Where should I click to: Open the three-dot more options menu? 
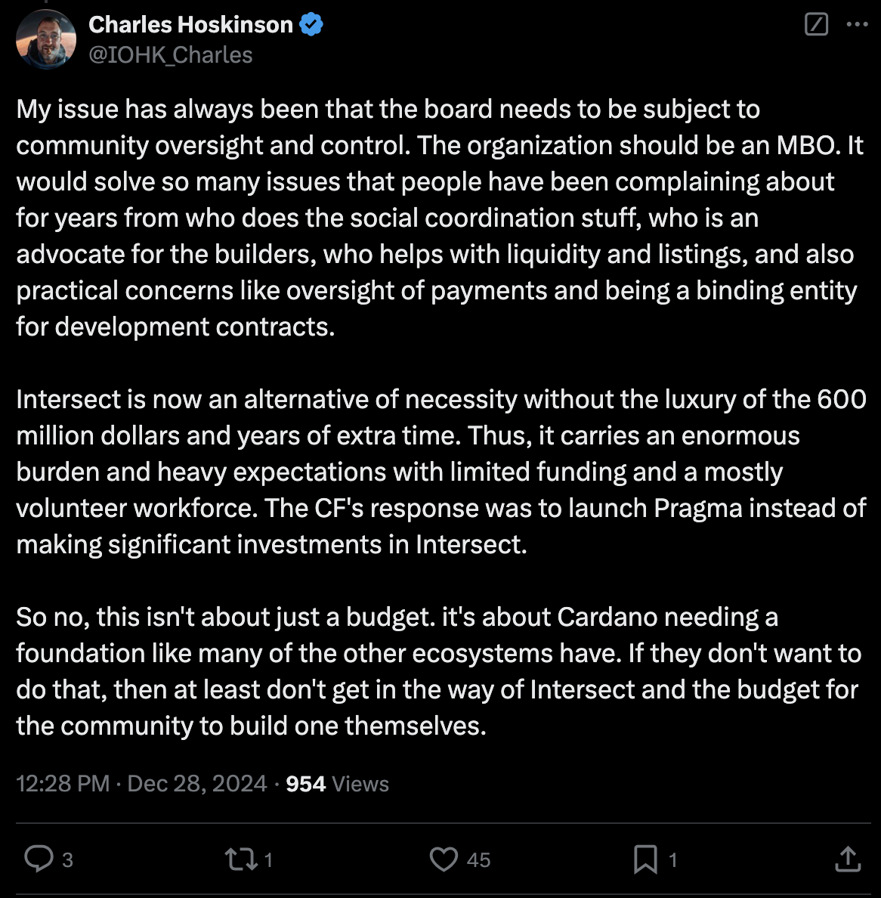(x=857, y=24)
